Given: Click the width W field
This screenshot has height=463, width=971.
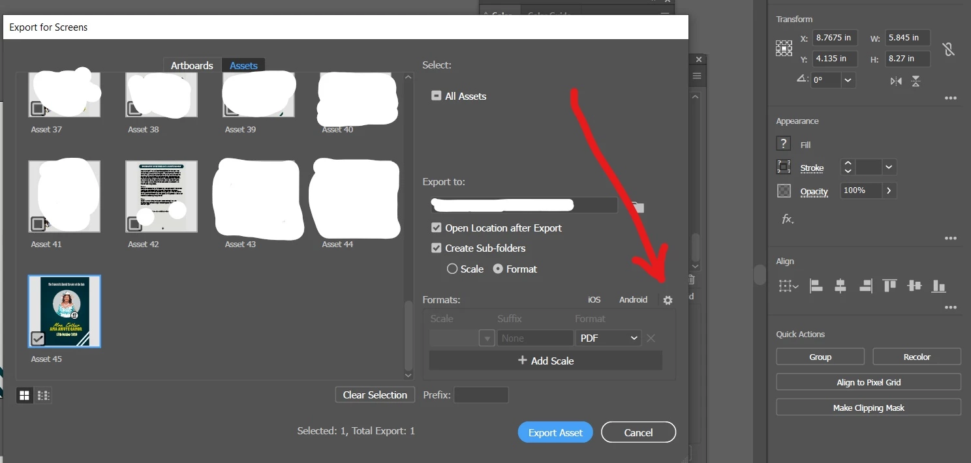Looking at the screenshot, I should click(x=908, y=38).
